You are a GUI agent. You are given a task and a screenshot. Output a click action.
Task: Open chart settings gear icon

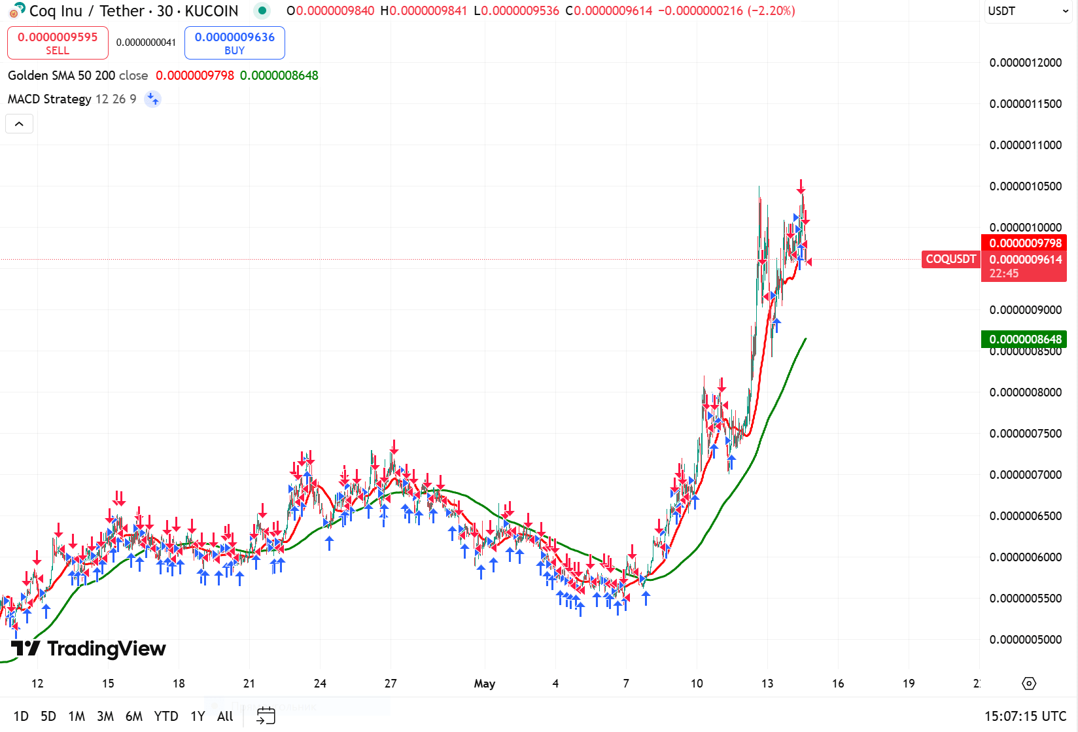pyautogui.click(x=1029, y=684)
